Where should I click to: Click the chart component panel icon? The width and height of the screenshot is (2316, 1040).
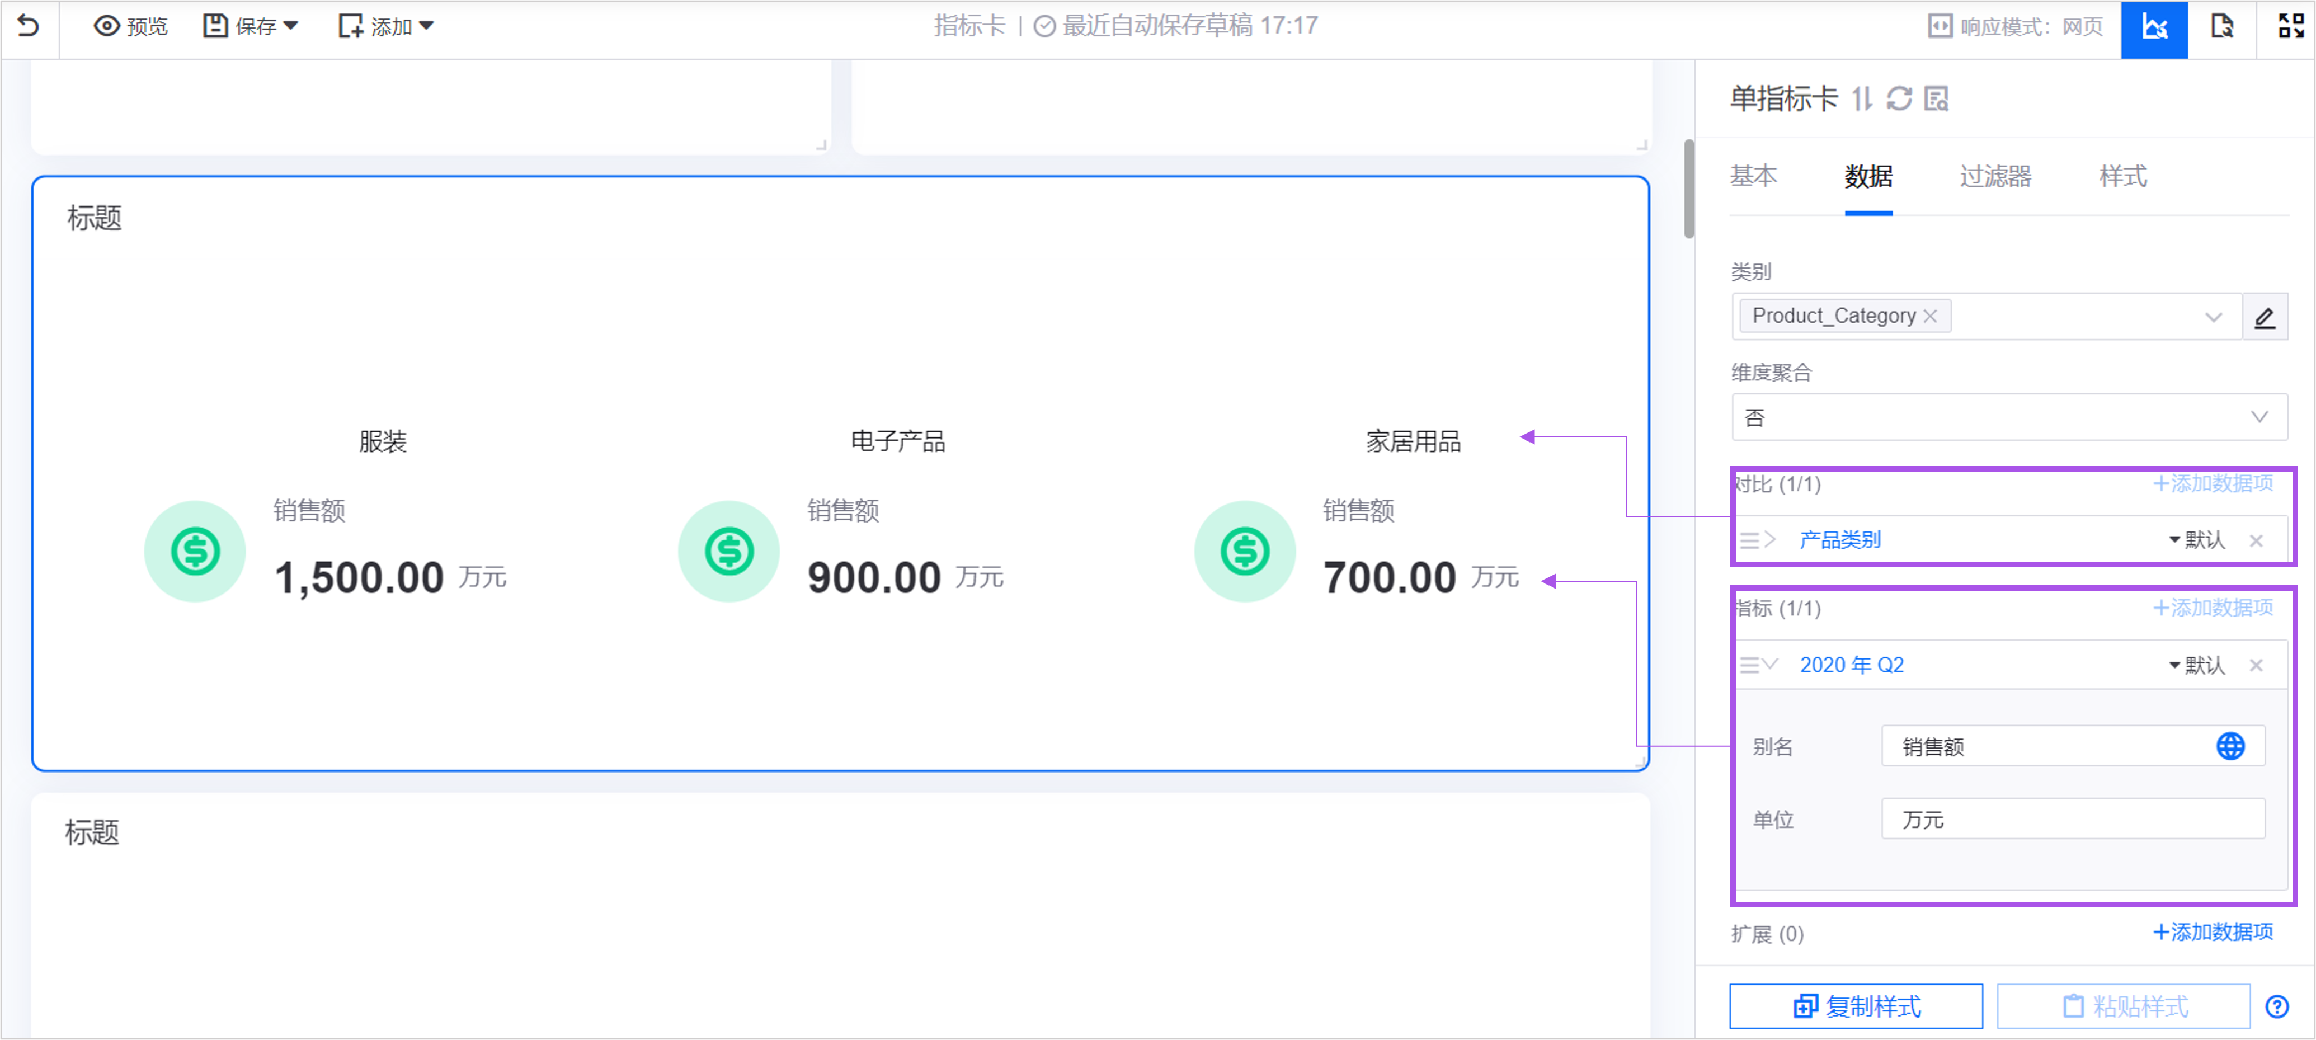point(2154,27)
